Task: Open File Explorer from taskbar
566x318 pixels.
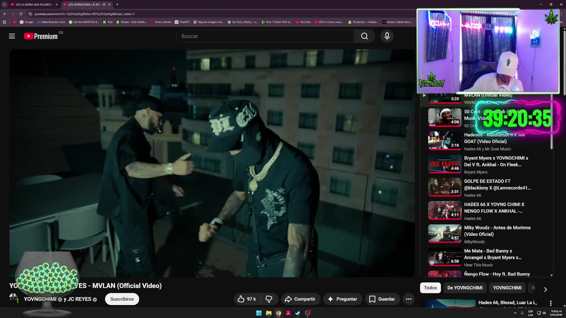Action: tap(268, 313)
